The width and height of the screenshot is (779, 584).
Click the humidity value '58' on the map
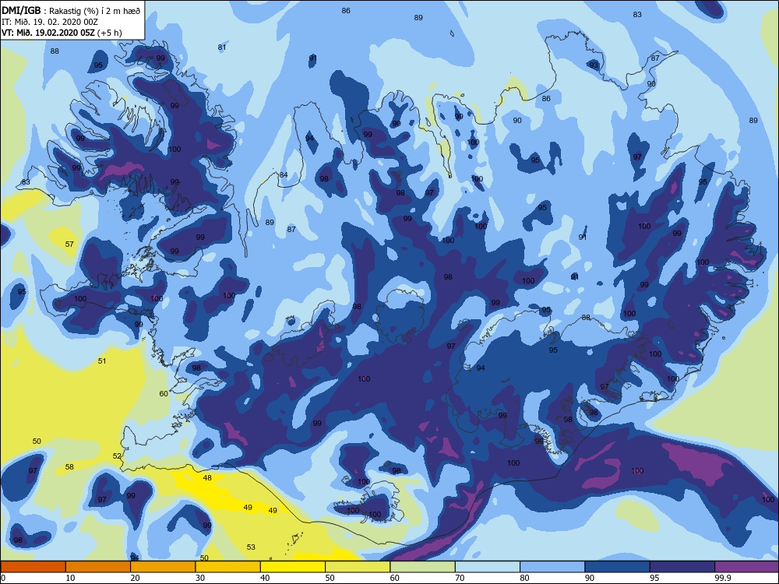pyautogui.click(x=69, y=466)
